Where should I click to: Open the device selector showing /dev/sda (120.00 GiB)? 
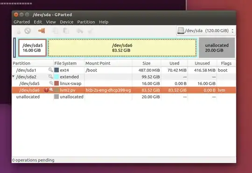206,31
